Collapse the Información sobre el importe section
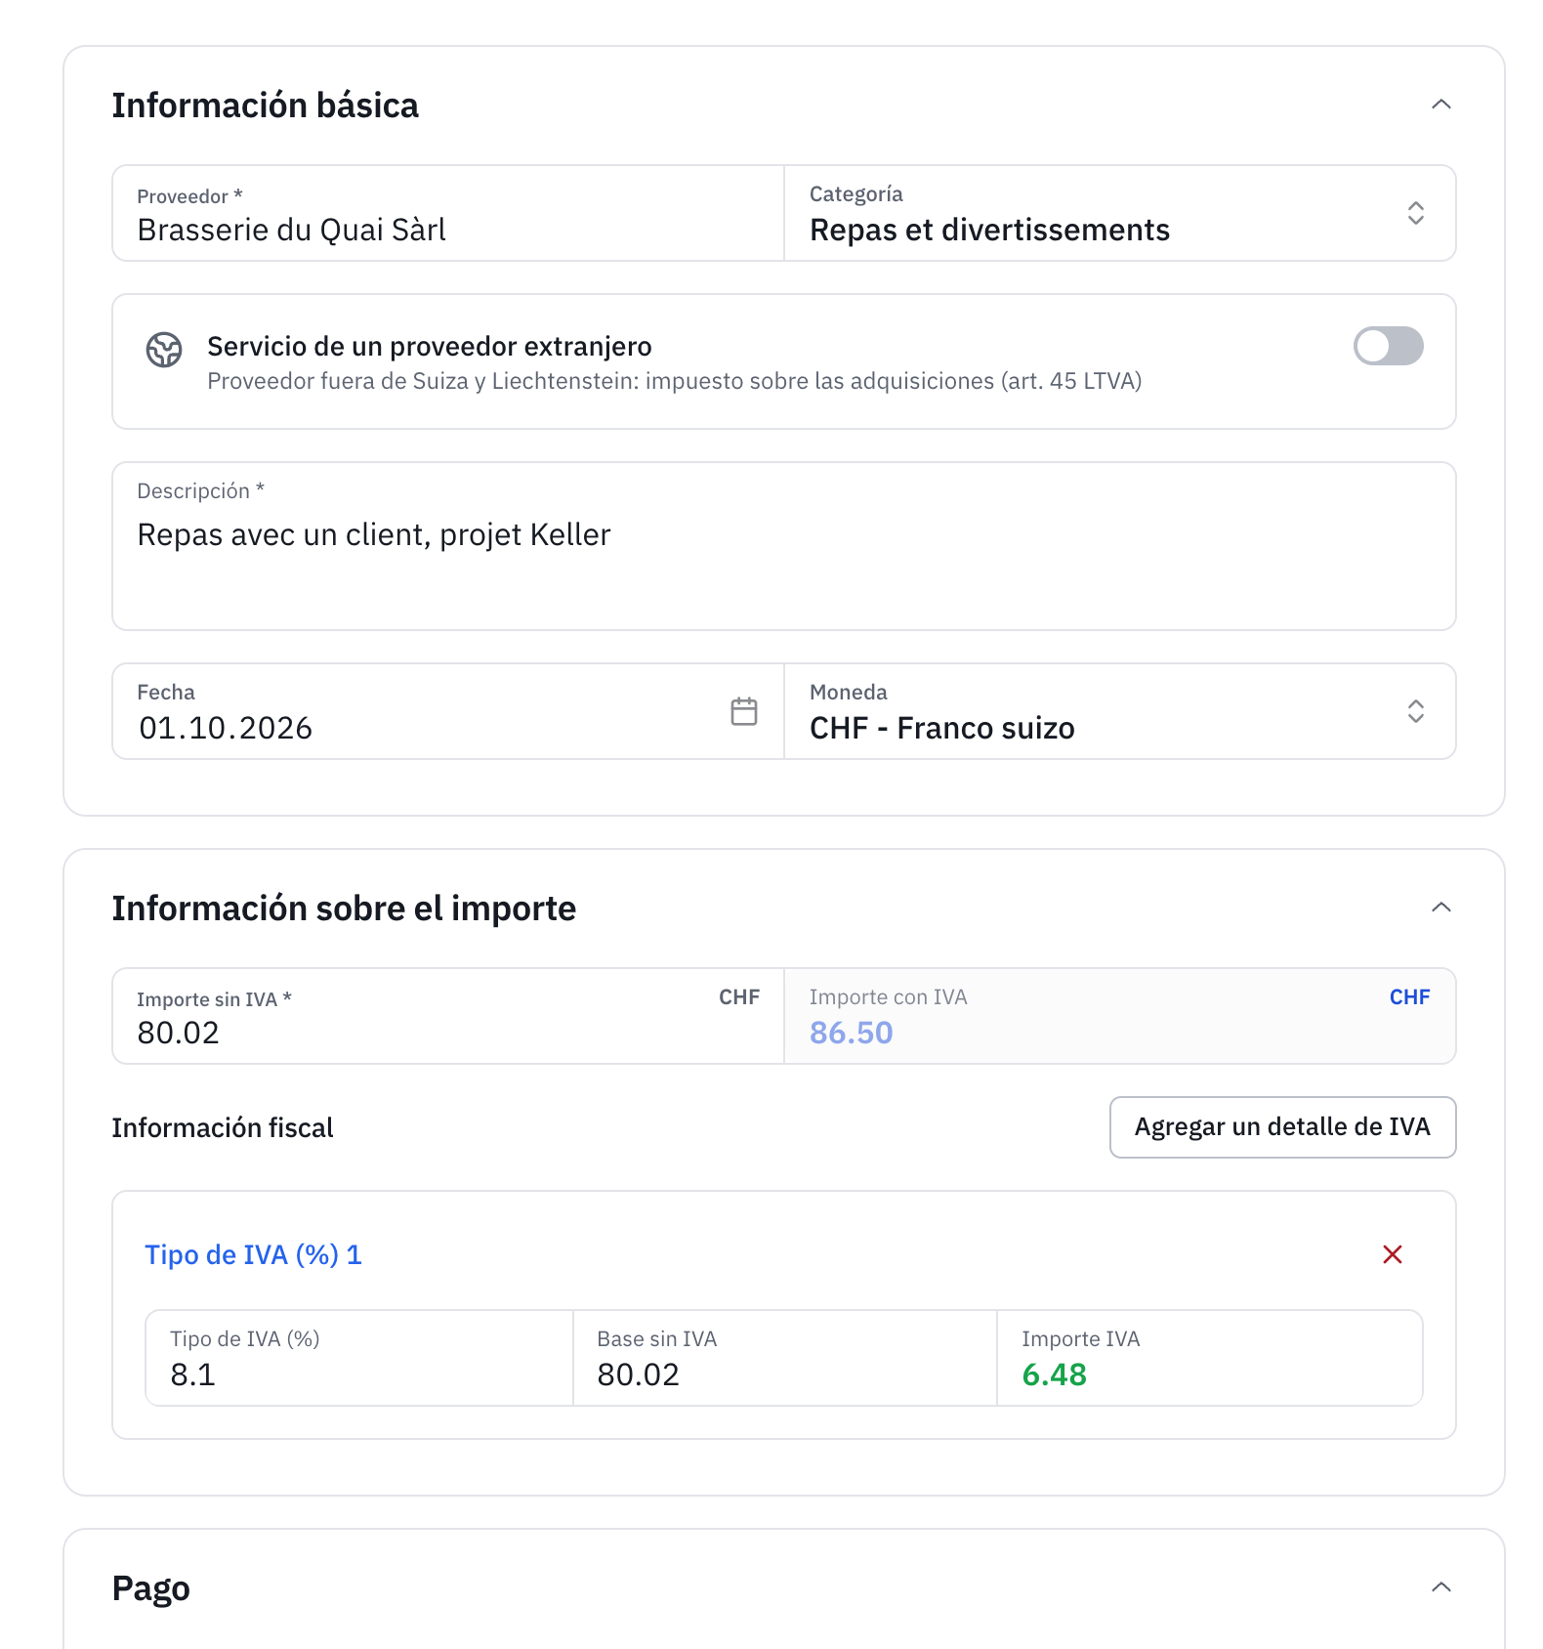 (1440, 908)
